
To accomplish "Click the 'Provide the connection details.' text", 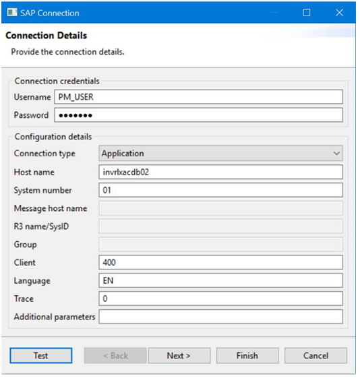I will coord(68,52).
